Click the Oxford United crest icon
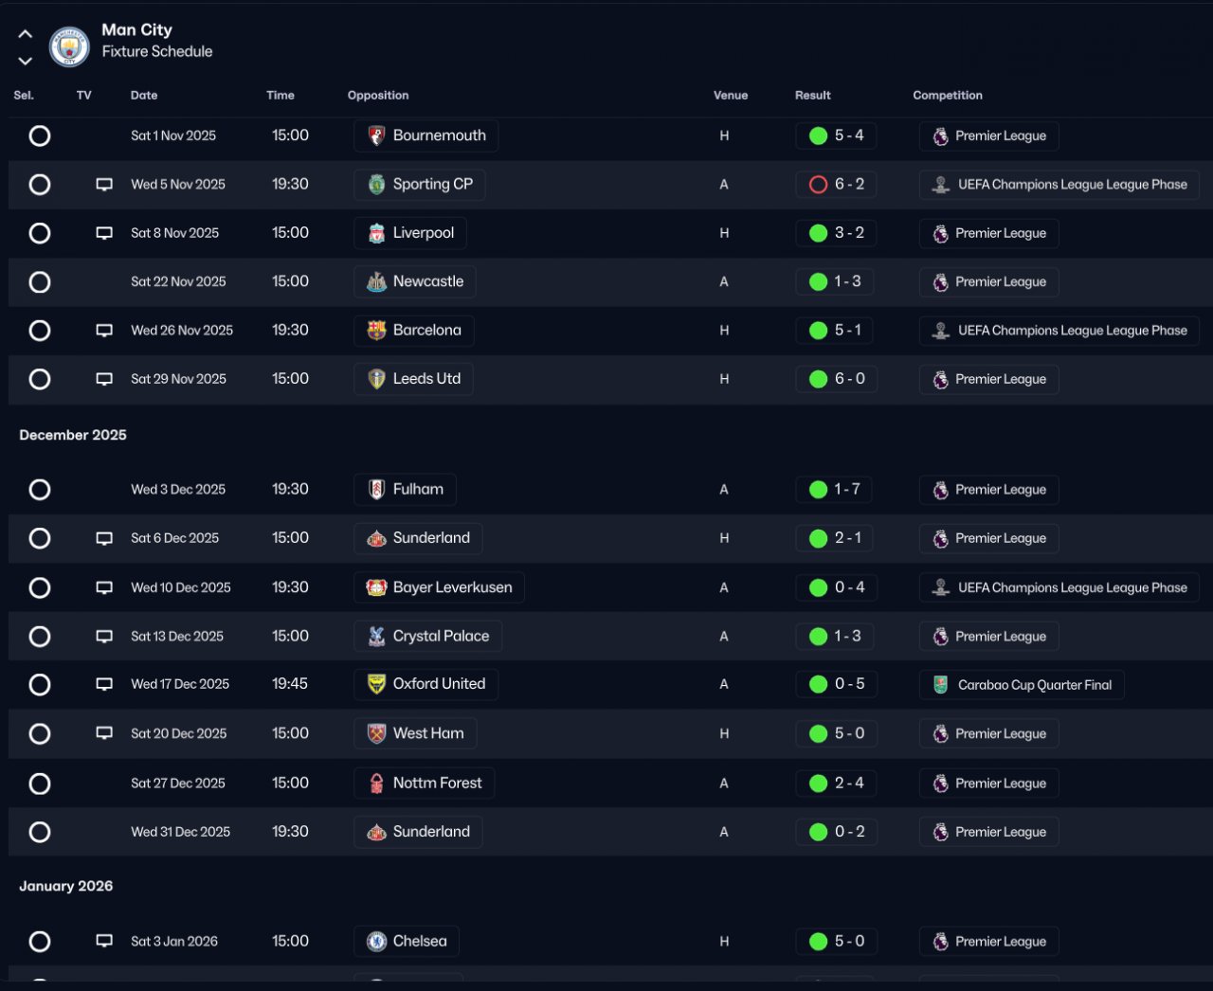 [x=376, y=684]
